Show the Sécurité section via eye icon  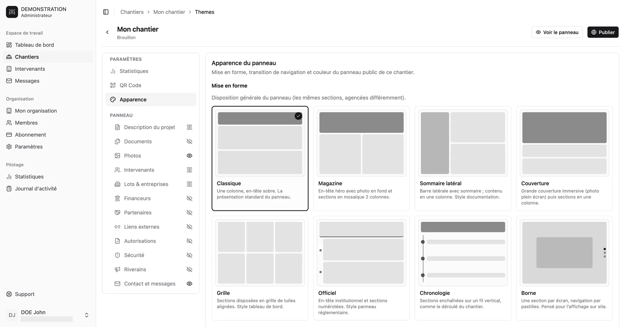tap(189, 255)
